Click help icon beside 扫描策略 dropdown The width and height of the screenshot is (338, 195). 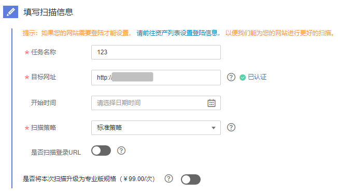point(231,127)
